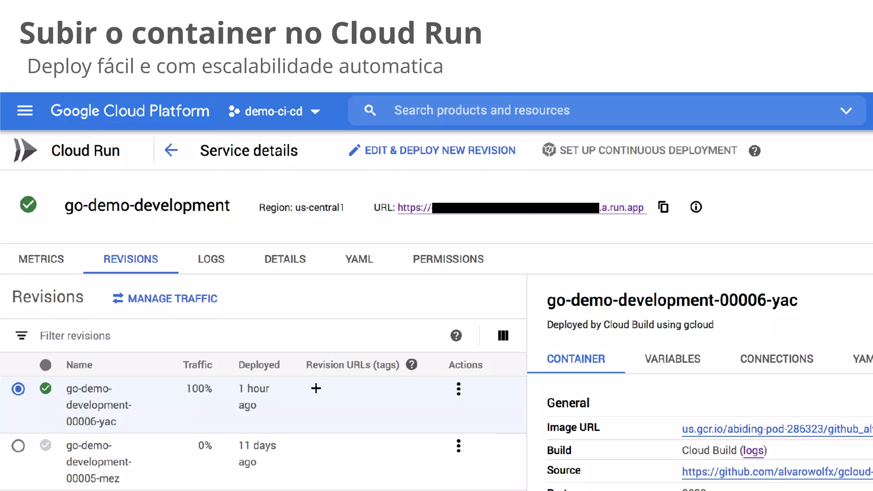Viewport: 873px width, 491px height.
Task: Open the Connections tab
Action: [x=777, y=359]
